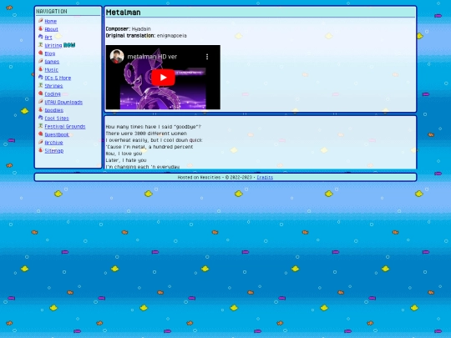The width and height of the screenshot is (451, 338).
Task: Click the icon beside Home link
Action: [x=41, y=21]
